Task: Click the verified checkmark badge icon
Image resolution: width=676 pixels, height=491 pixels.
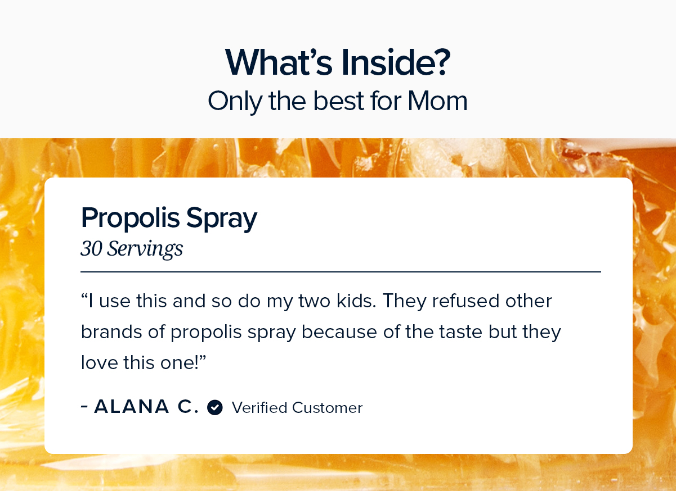Action: (215, 407)
